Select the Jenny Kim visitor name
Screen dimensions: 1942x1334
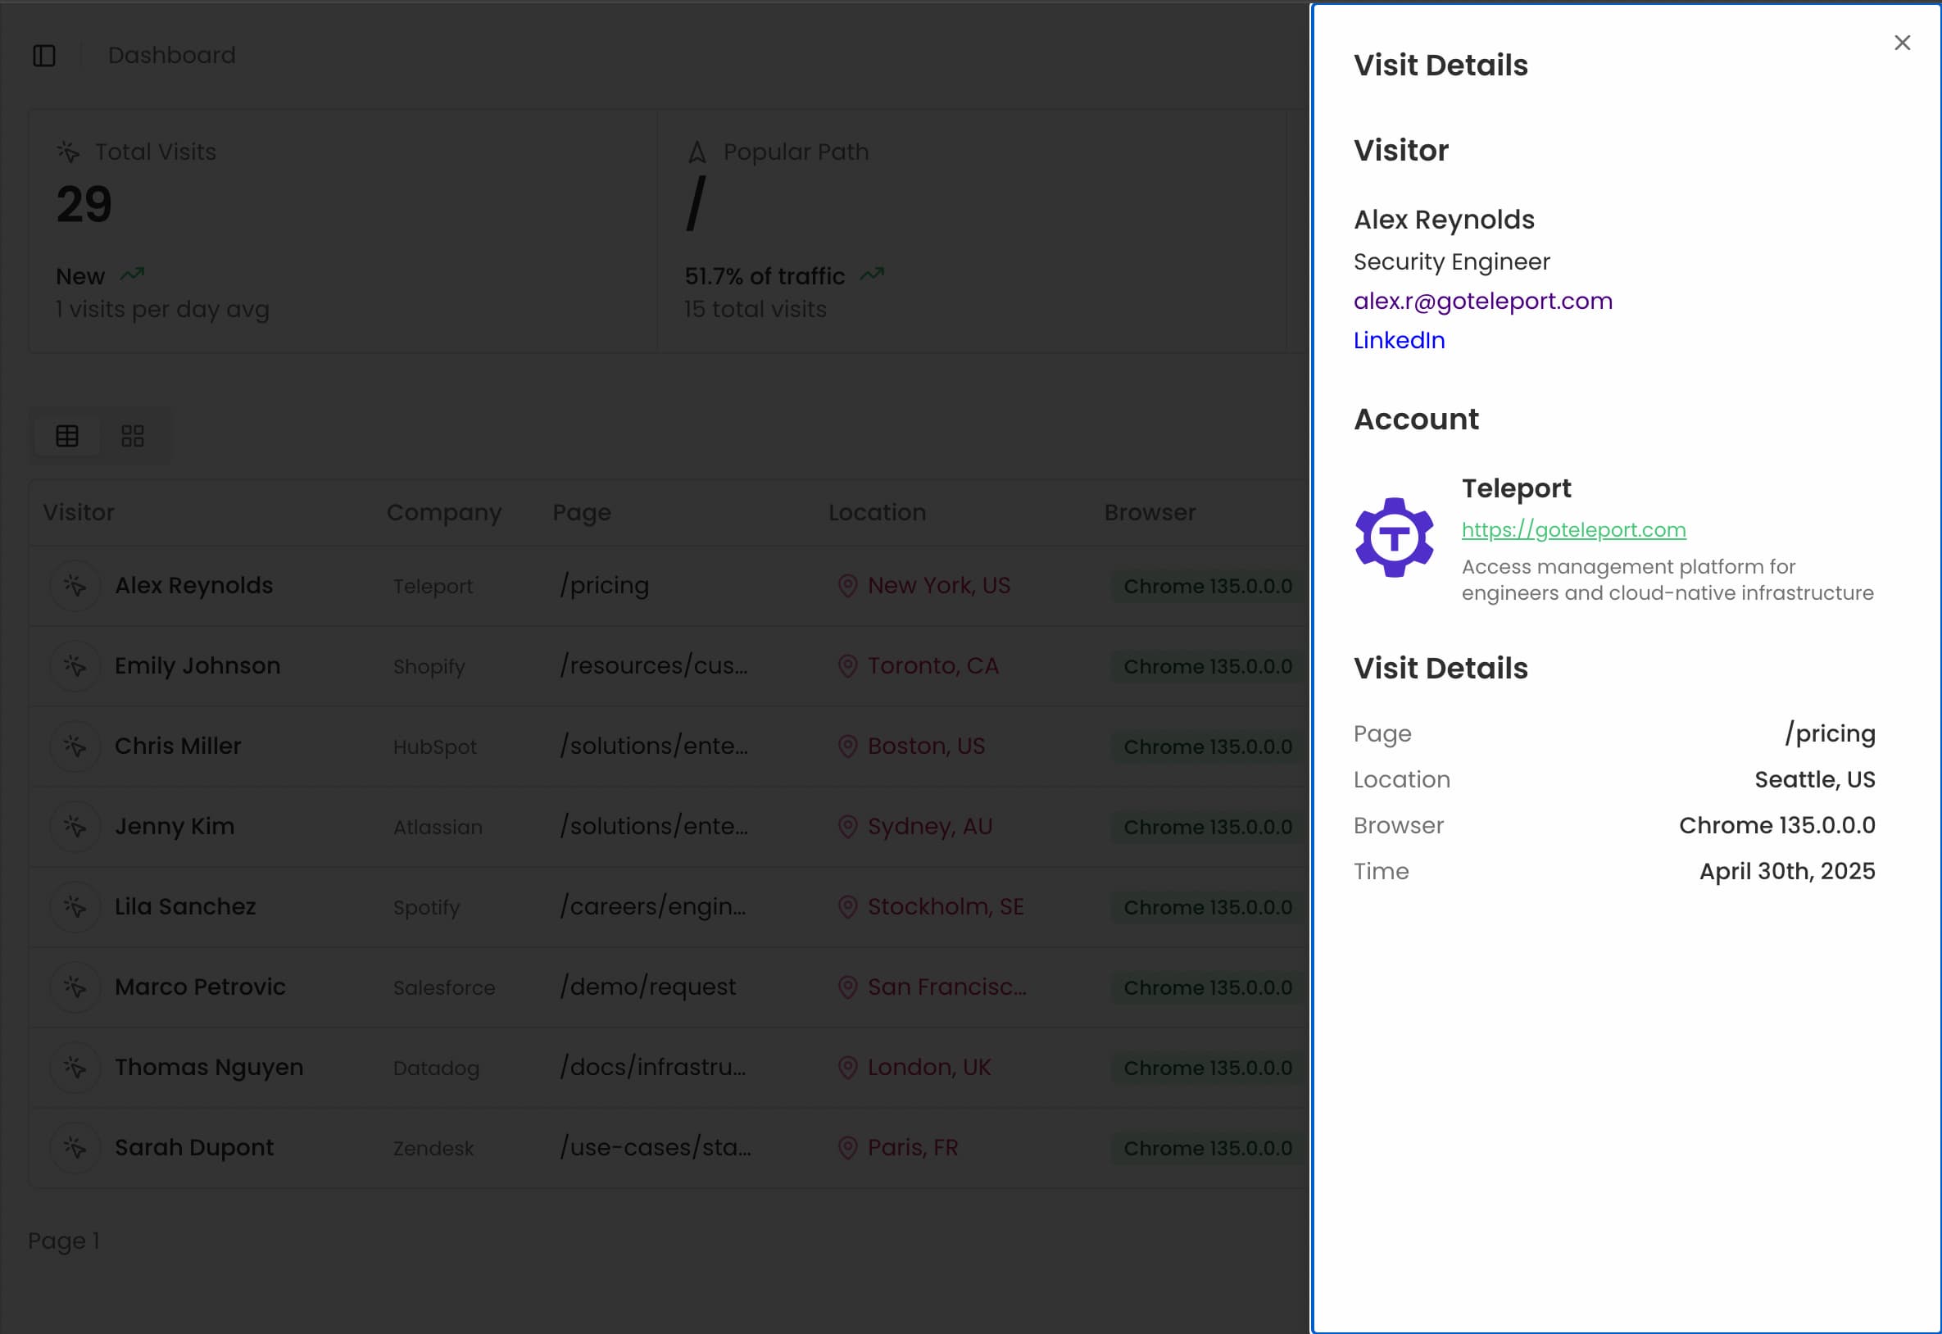(175, 827)
